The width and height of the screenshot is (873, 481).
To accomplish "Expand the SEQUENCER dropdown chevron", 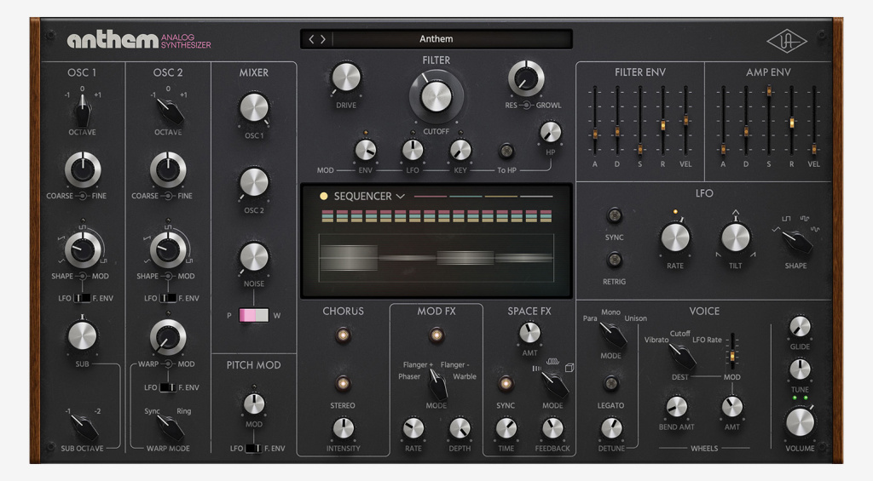I will (400, 197).
